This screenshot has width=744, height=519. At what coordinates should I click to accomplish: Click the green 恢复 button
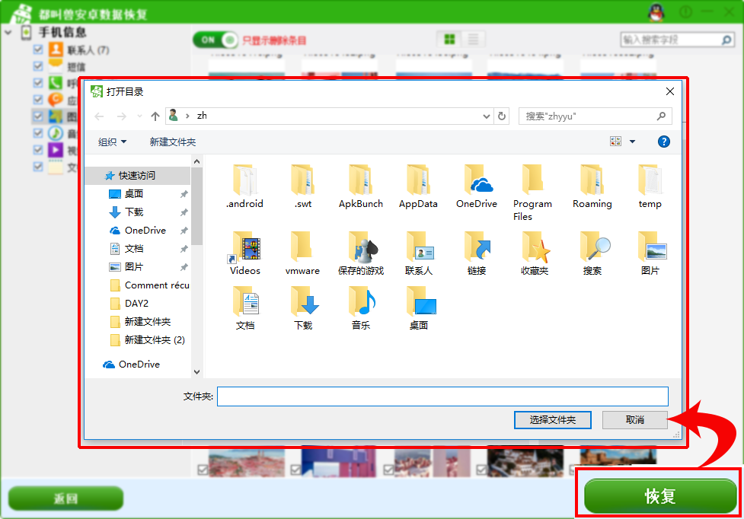(660, 495)
